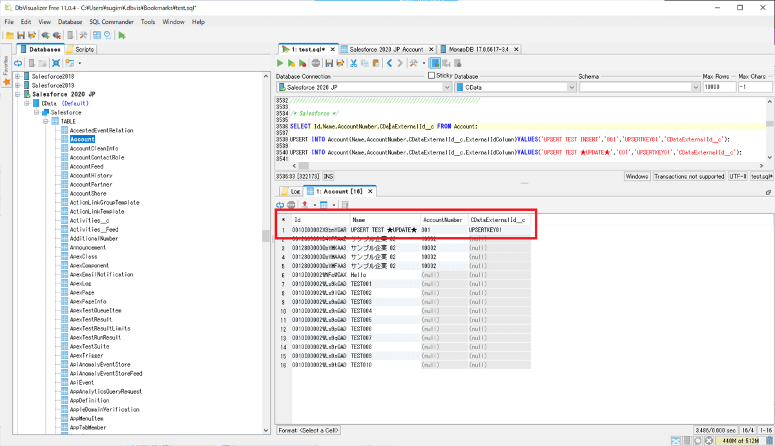Enable the Sticky checkbox
This screenshot has width=775, height=446.
tap(431, 76)
